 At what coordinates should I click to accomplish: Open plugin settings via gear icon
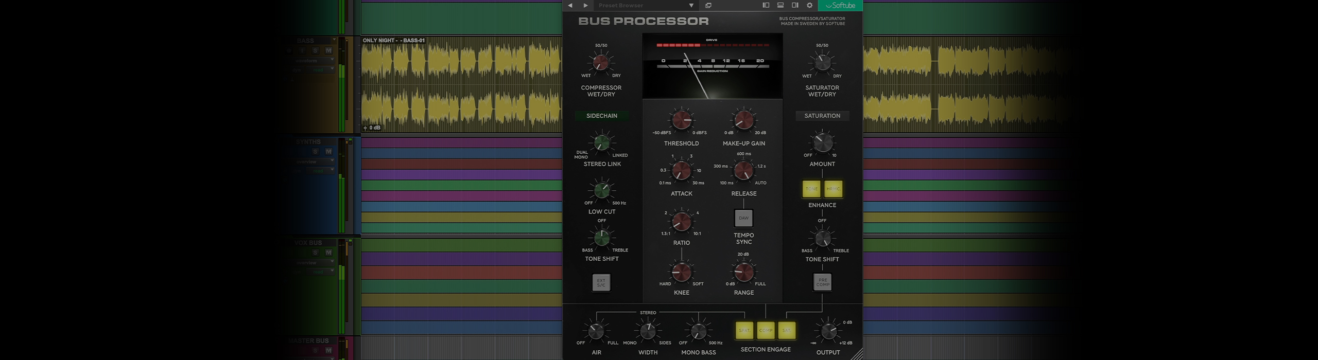pos(809,5)
